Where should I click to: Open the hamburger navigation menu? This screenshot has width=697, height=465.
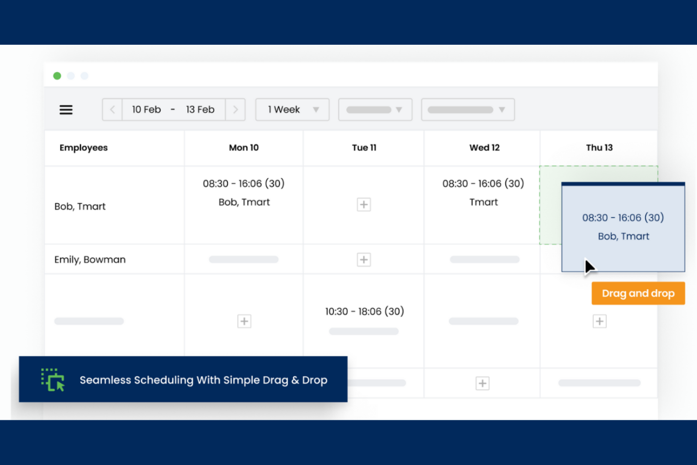point(66,109)
